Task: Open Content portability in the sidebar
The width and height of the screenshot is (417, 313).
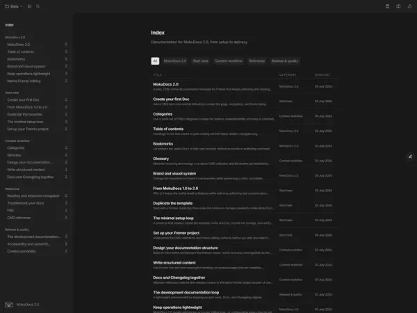Action: point(22,251)
